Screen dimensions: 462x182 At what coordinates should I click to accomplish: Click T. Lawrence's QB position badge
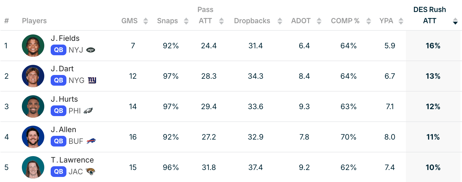click(x=58, y=171)
